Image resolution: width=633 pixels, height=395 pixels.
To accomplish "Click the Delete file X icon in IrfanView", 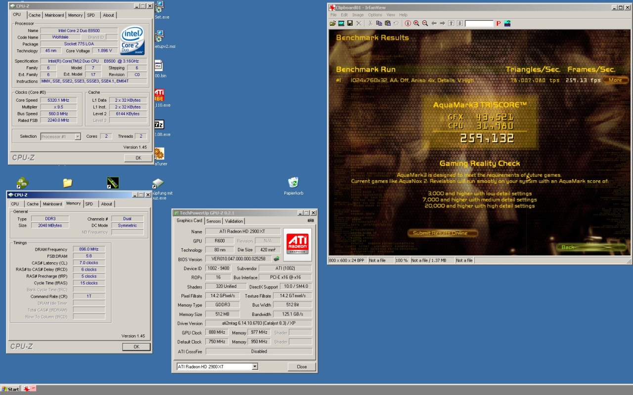I will click(x=359, y=23).
